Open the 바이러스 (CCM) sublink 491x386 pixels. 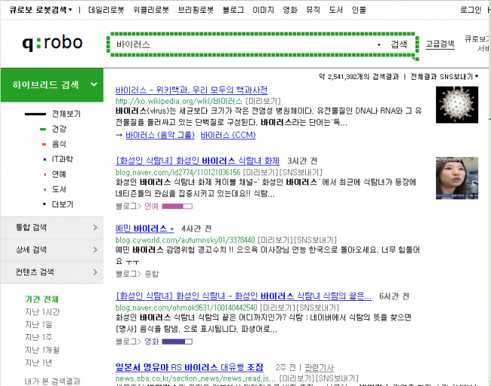(228, 135)
